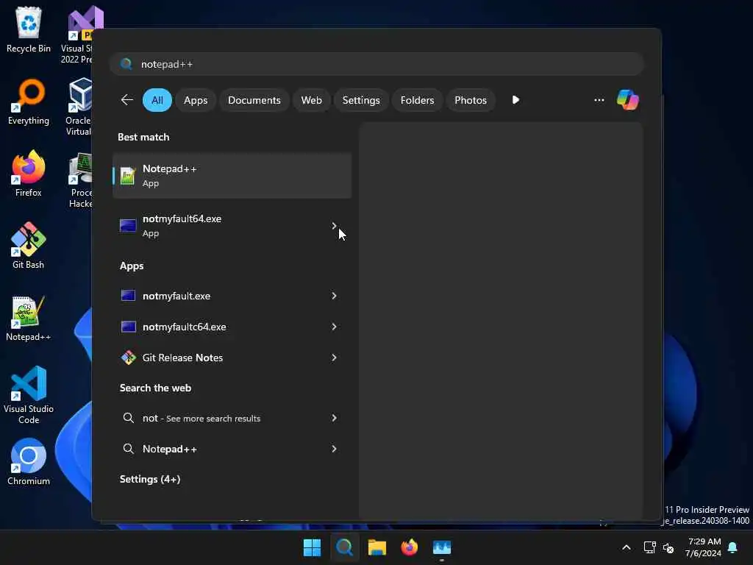753x565 pixels.
Task: Select the All filter tab
Action: (157, 100)
